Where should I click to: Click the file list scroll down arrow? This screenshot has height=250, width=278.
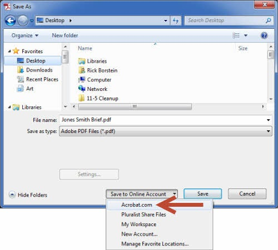(271, 99)
